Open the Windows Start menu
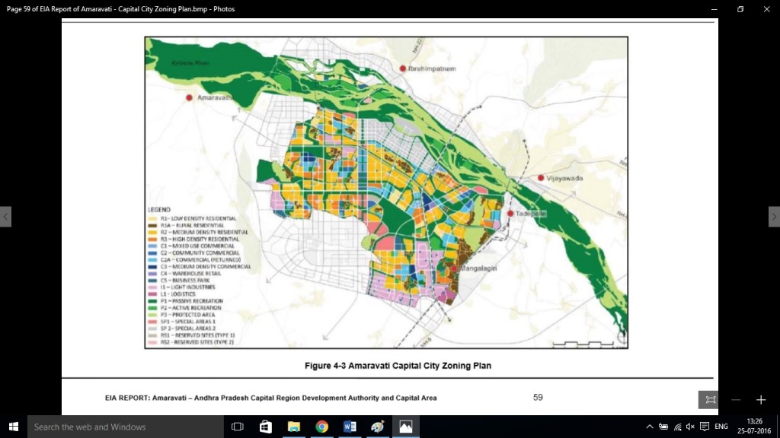Viewport: 780px width, 438px height. [14, 427]
